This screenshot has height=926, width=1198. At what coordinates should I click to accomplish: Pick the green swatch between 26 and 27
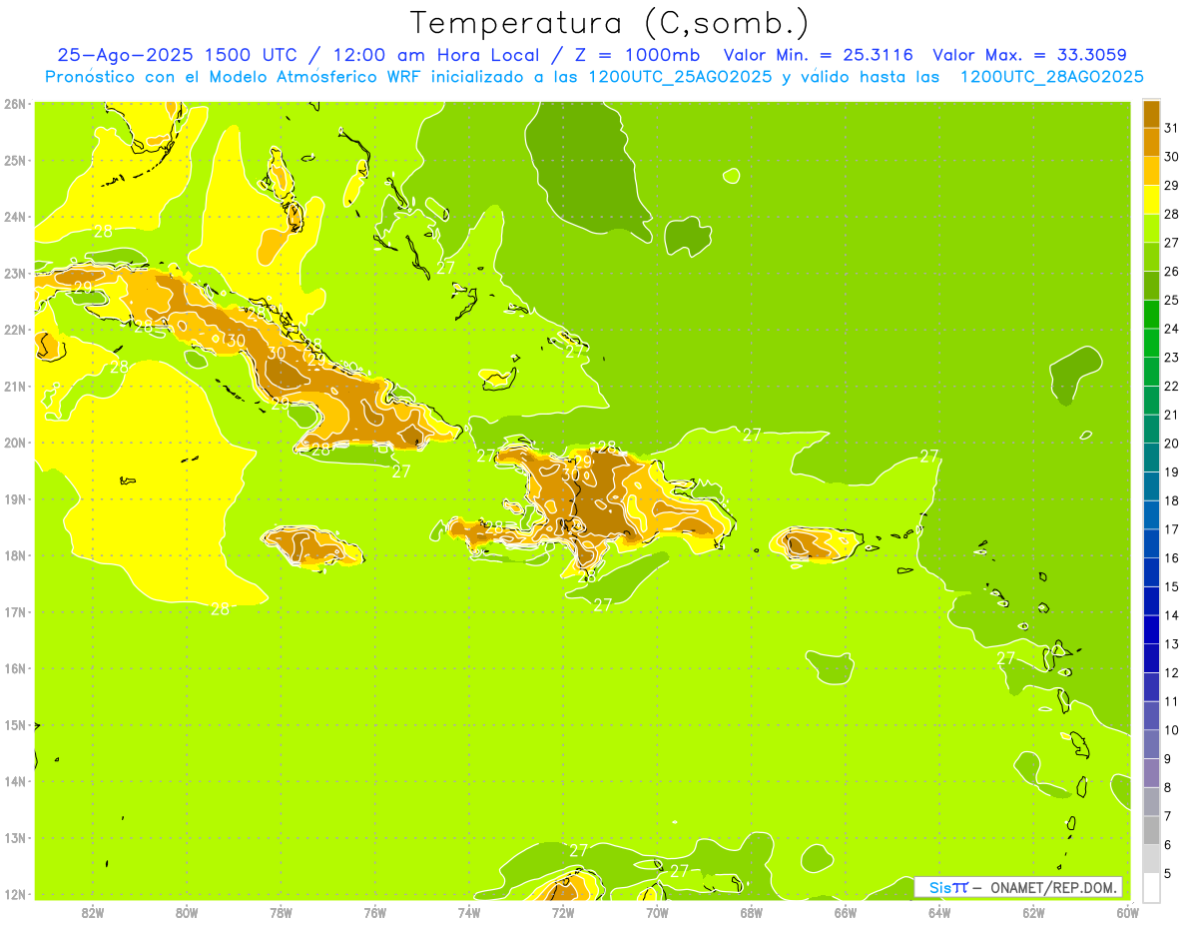point(1151,257)
